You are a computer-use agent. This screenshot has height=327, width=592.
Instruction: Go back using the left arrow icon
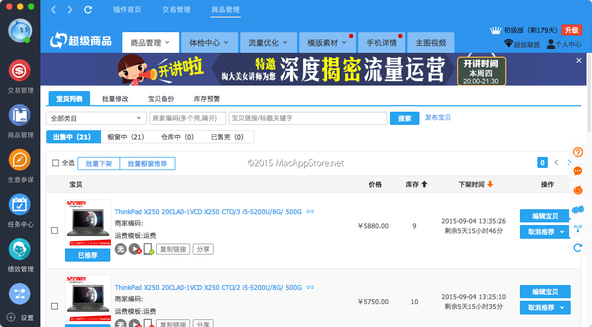pos(53,10)
